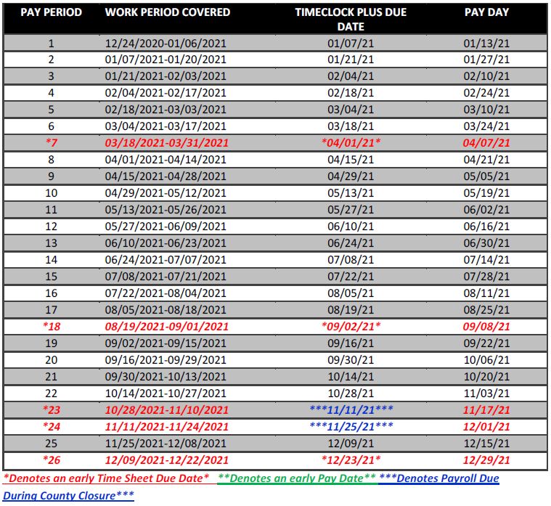This screenshot has width=551, height=506.
Task: Click due date 08/05/21
Action: pyautogui.click(x=351, y=293)
